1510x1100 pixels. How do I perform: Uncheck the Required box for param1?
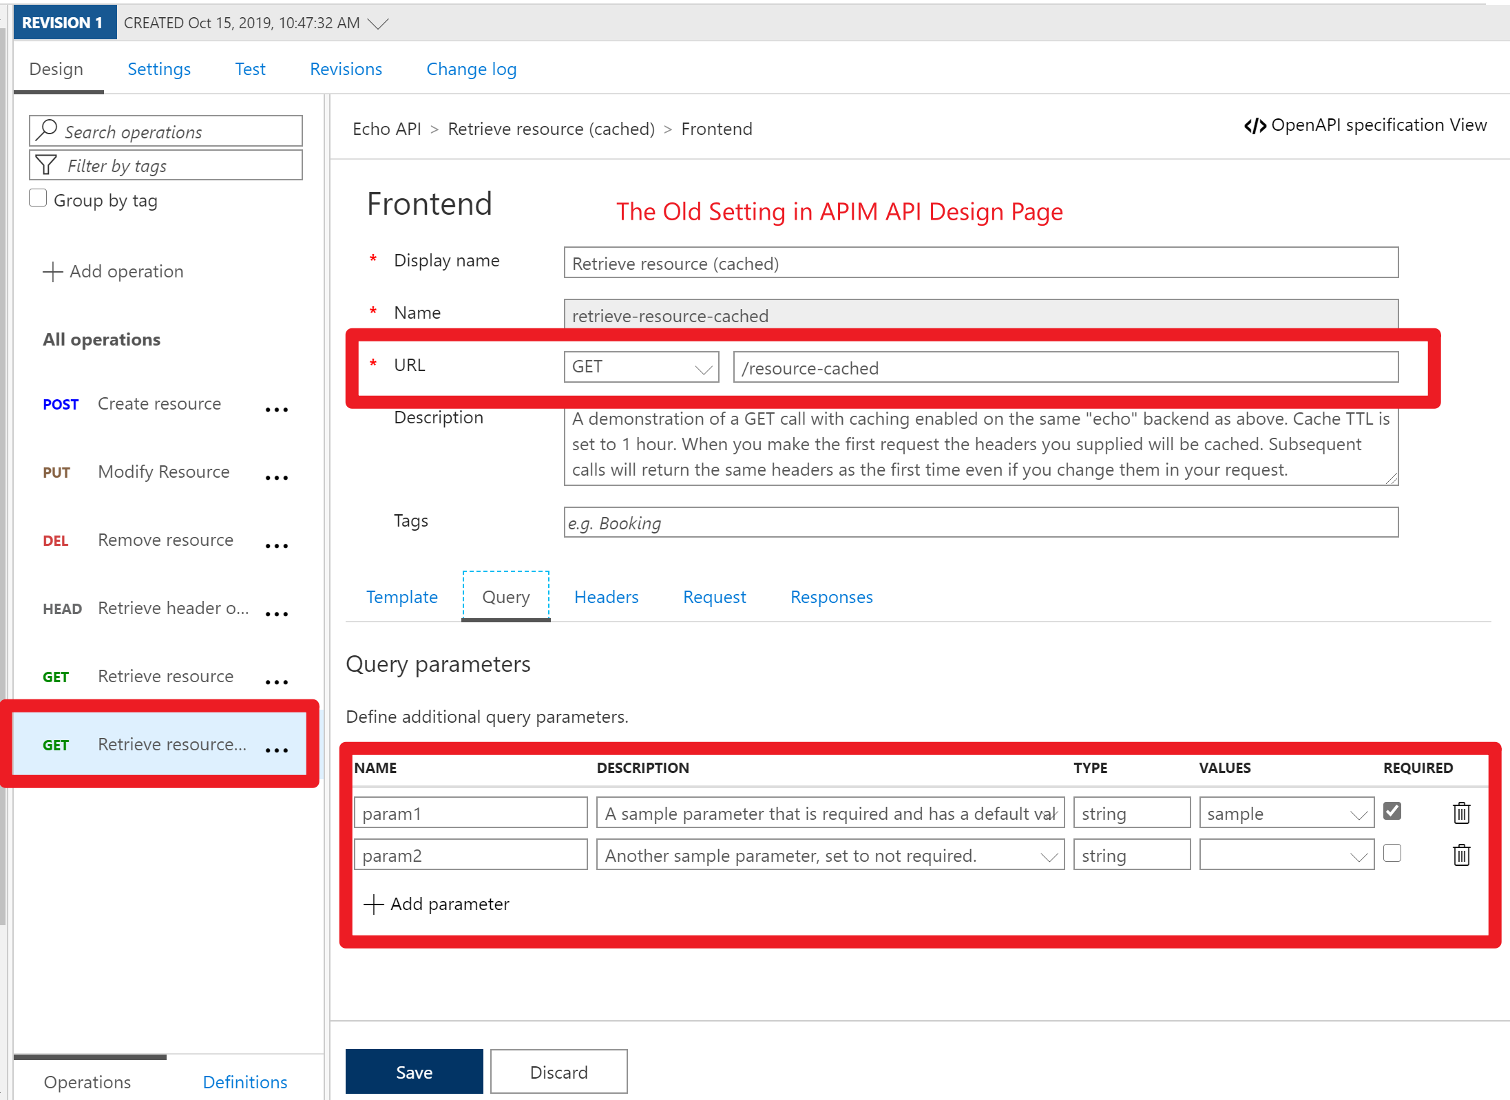[1392, 811]
